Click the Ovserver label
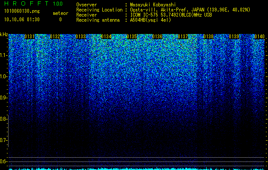Screen dimensions: 268x170 86,5
